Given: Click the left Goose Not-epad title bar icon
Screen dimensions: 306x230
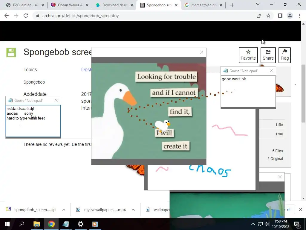Looking at the screenshot, I should pyautogui.click(x=10, y=100).
